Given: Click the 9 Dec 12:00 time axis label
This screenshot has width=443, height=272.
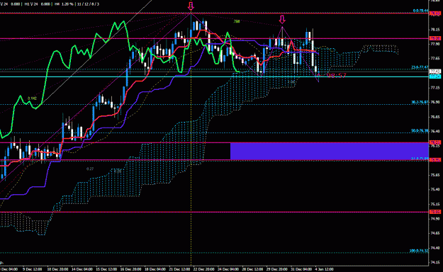Looking at the screenshot, I should point(33,269).
